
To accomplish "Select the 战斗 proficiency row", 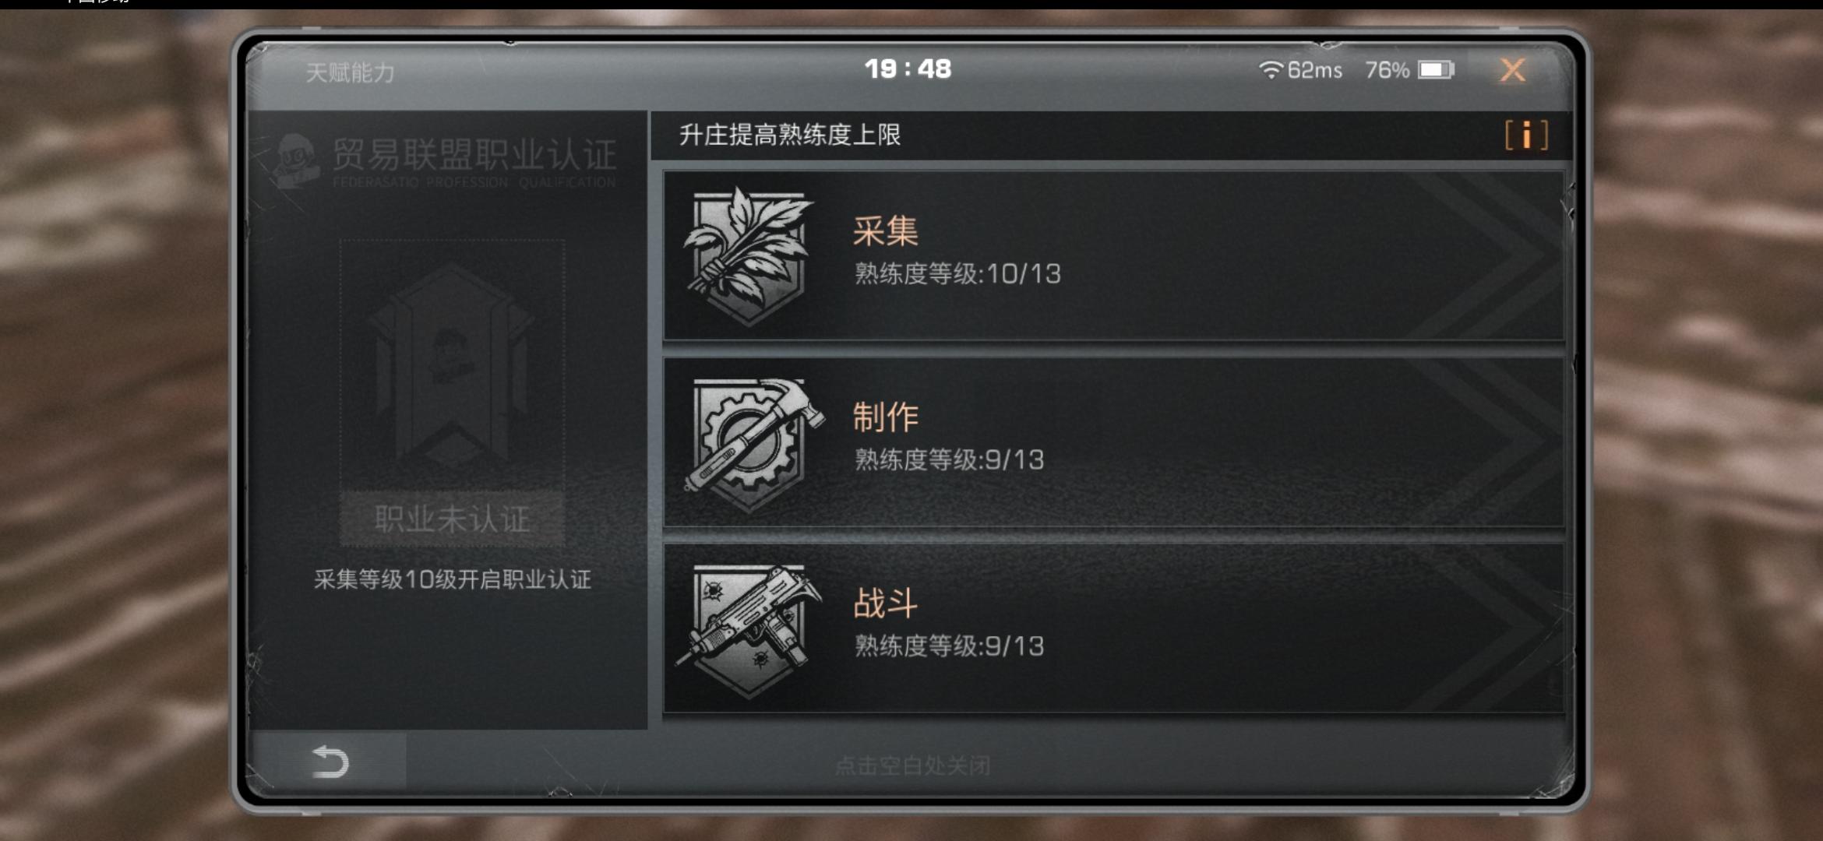I will coord(1113,628).
